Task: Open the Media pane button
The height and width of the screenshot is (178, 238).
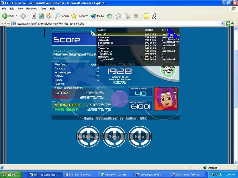Action: point(98,16)
